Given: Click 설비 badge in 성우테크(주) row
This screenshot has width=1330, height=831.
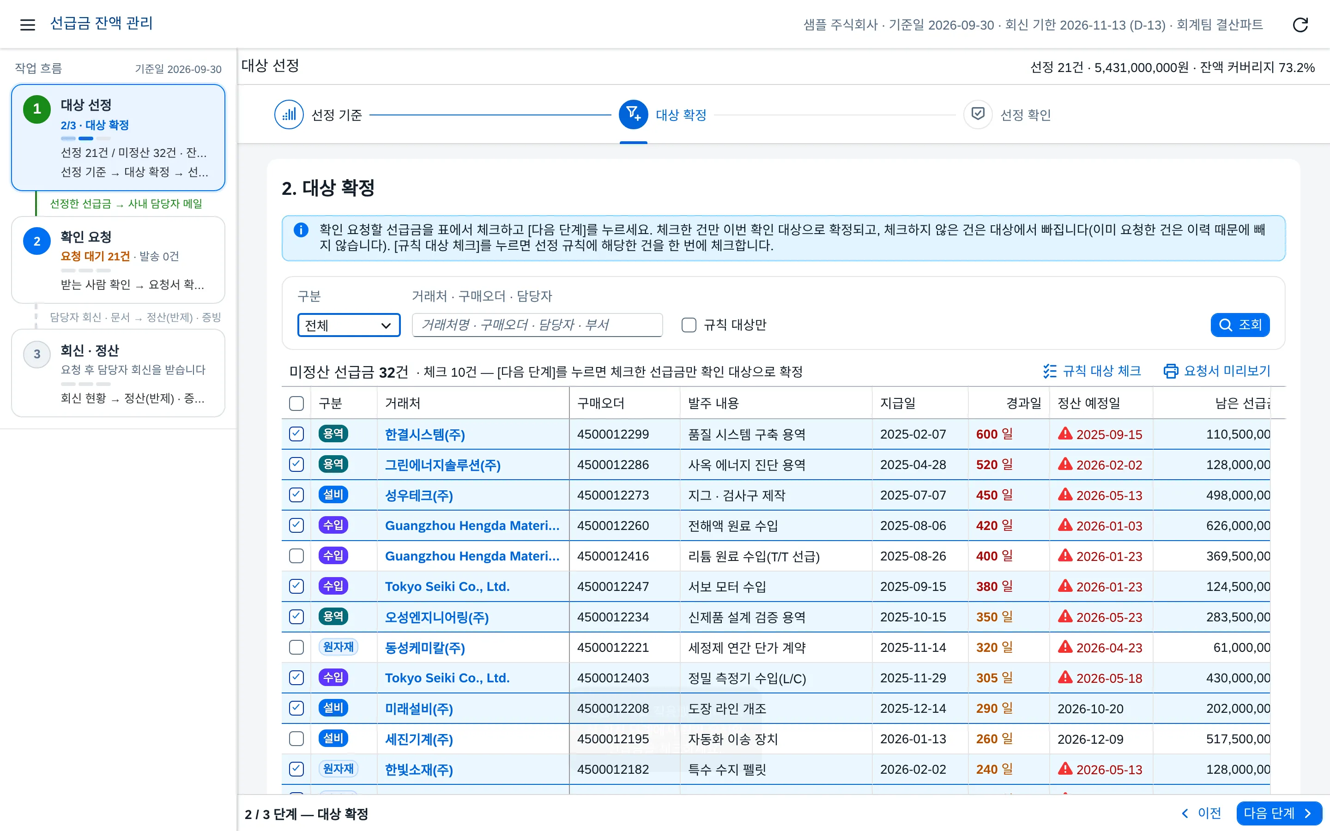Looking at the screenshot, I should [333, 494].
